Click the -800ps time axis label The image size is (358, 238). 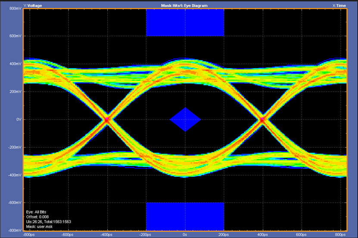click(29, 235)
